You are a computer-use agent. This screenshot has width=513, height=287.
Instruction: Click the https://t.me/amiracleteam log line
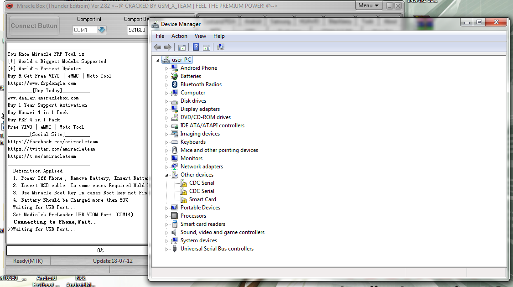[x=42, y=156]
